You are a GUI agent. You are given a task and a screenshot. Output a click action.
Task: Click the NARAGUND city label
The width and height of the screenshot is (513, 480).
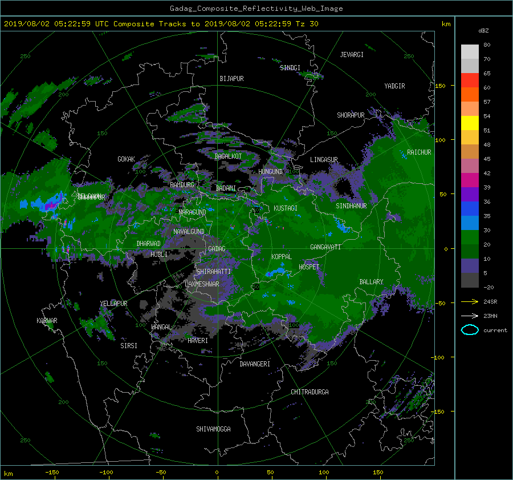point(192,212)
